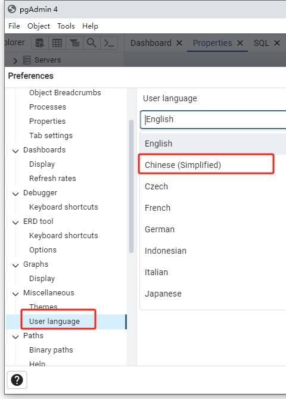The height and width of the screenshot is (399, 286).
Task: Close the Dashboard tab with its X
Action: point(179,43)
